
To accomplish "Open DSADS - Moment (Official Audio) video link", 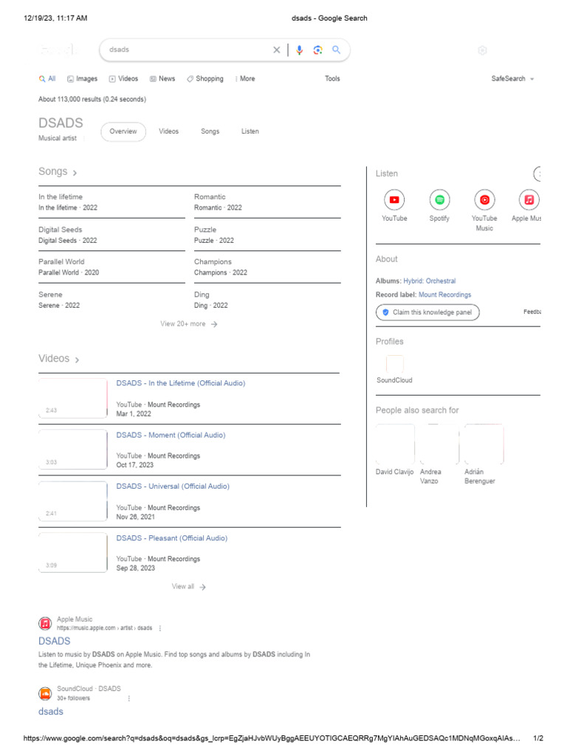I will coord(171,435).
